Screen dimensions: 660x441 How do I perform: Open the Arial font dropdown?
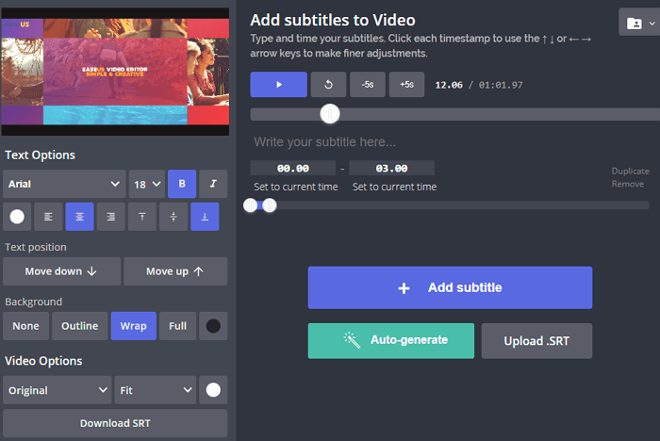click(64, 184)
